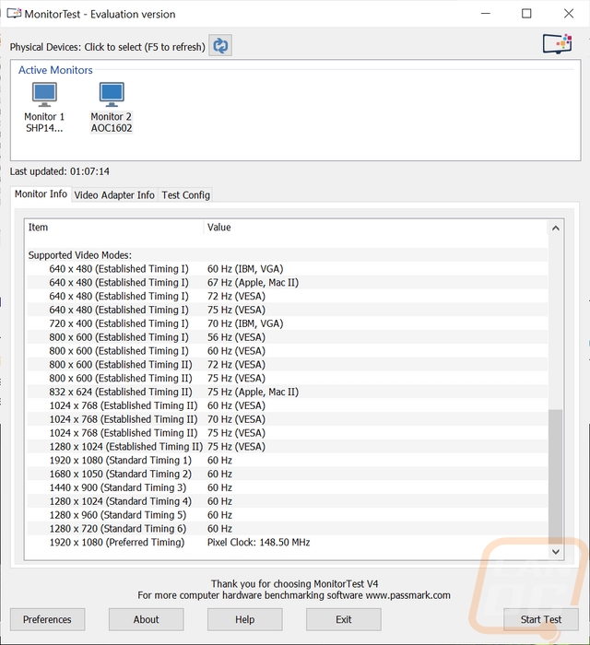Select 800 x 600 Established Timing II 75 Hz row
This screenshot has width=590, height=645.
288,378
